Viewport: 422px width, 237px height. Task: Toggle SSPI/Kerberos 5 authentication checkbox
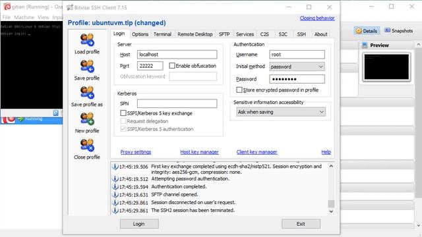(123, 129)
